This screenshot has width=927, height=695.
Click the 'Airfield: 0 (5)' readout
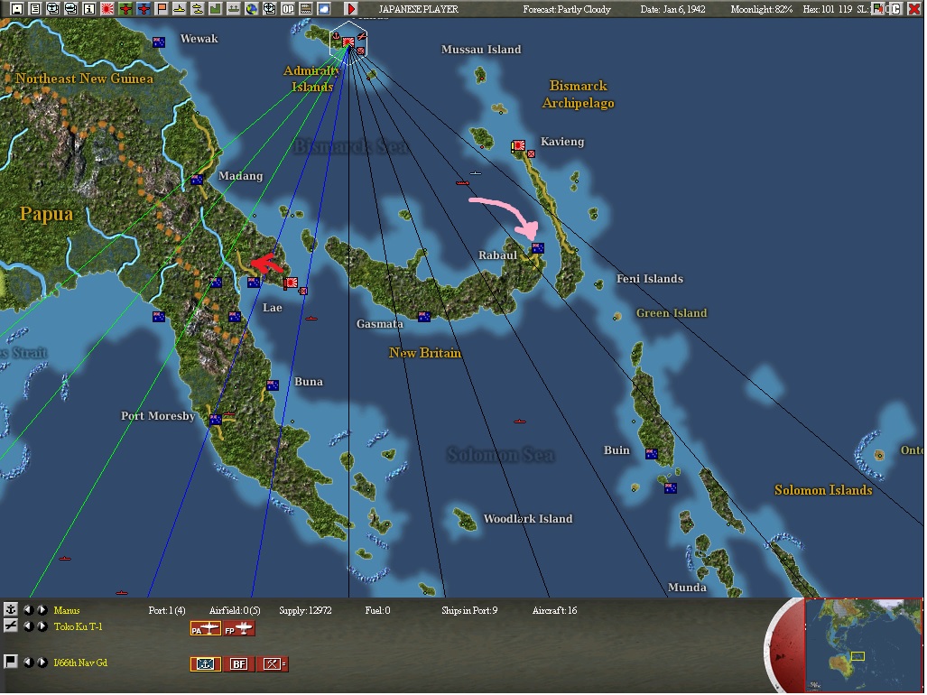(x=235, y=610)
